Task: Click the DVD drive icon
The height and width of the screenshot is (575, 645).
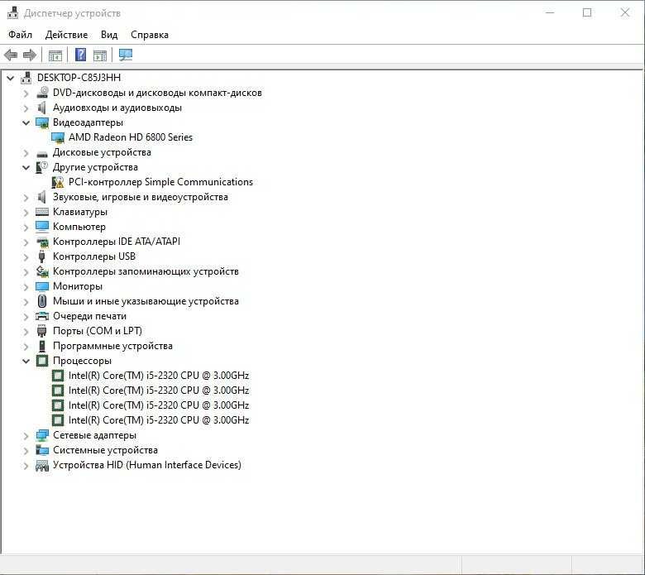Action: pos(42,93)
